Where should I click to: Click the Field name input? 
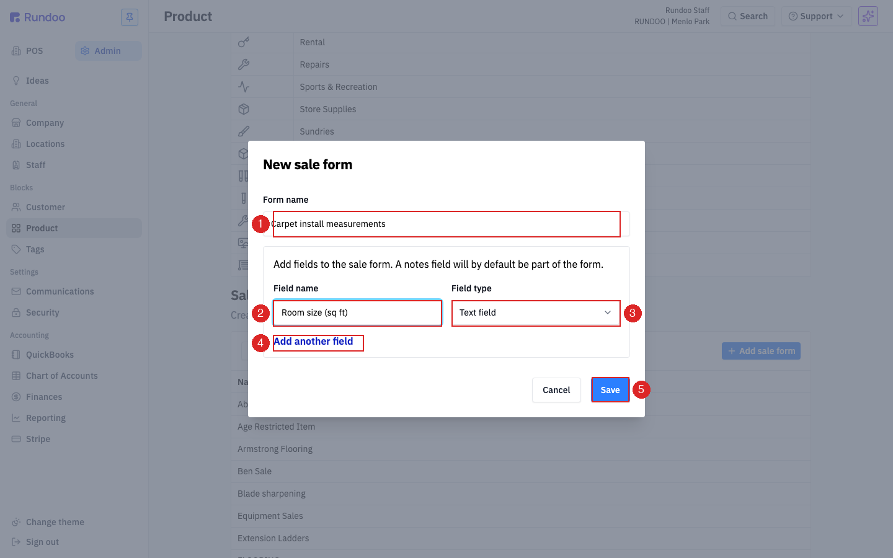pyautogui.click(x=357, y=313)
